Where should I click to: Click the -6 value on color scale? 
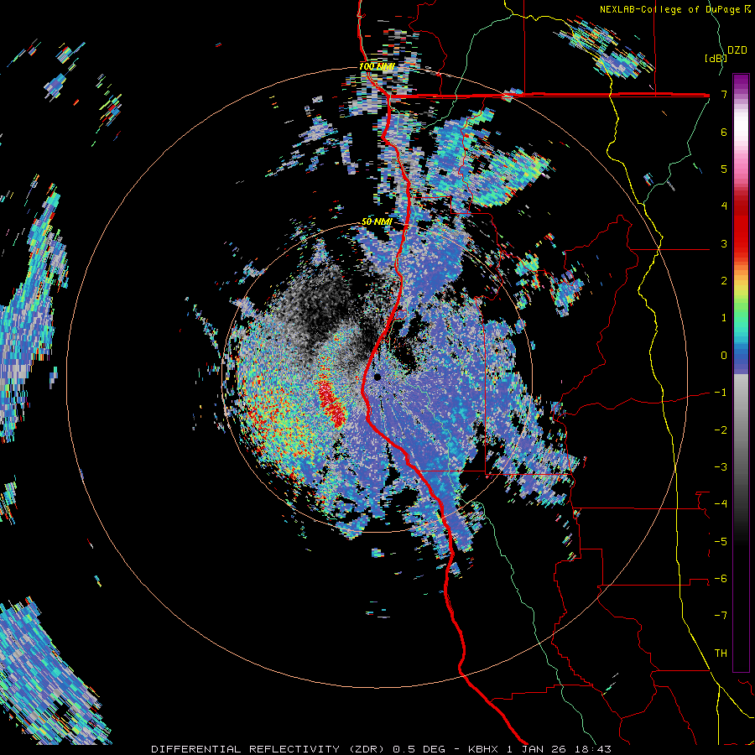coord(721,579)
